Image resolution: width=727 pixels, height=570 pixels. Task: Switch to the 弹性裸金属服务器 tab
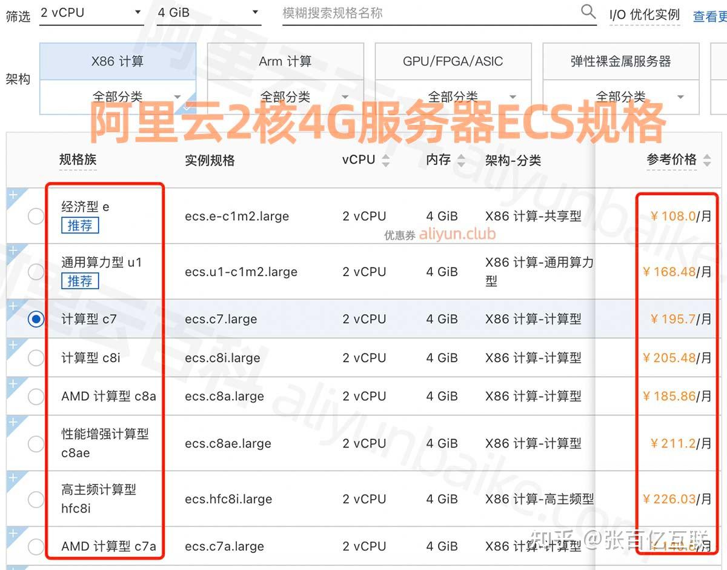pyautogui.click(x=620, y=61)
